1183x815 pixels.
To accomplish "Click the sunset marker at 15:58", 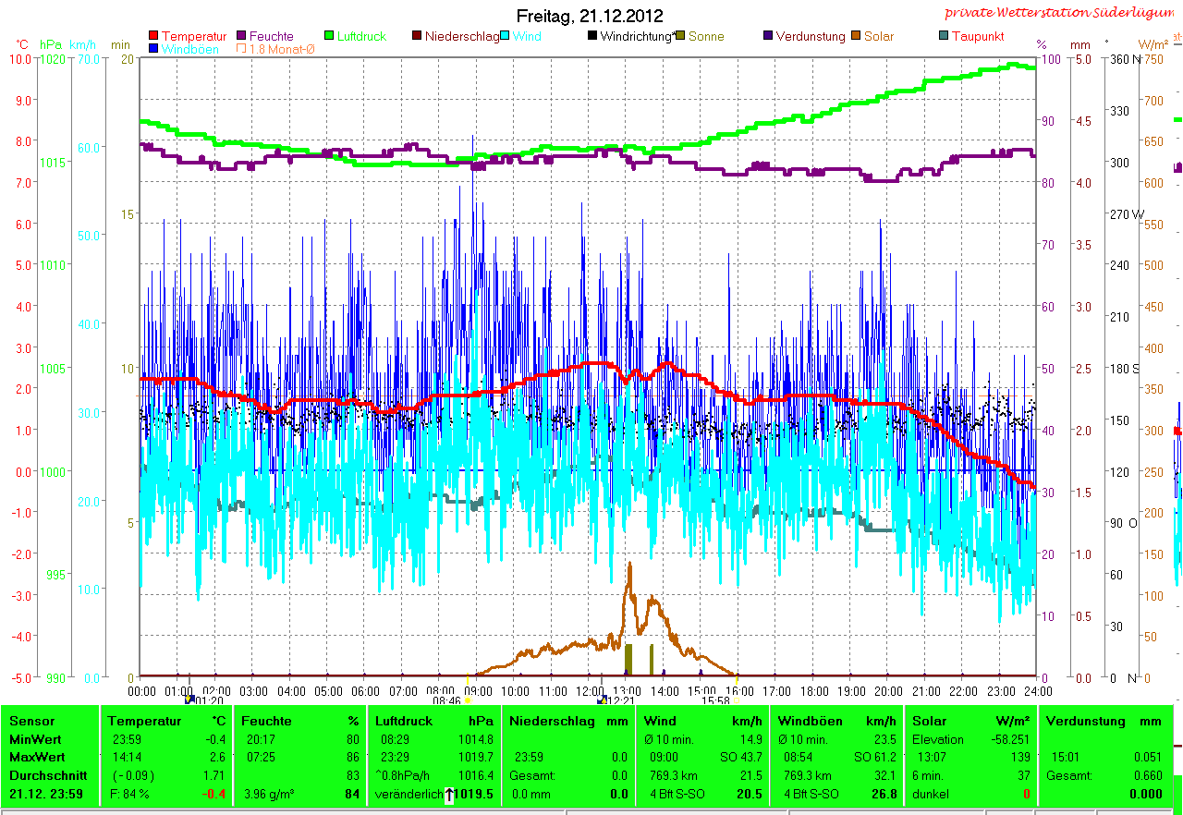I will (737, 700).
